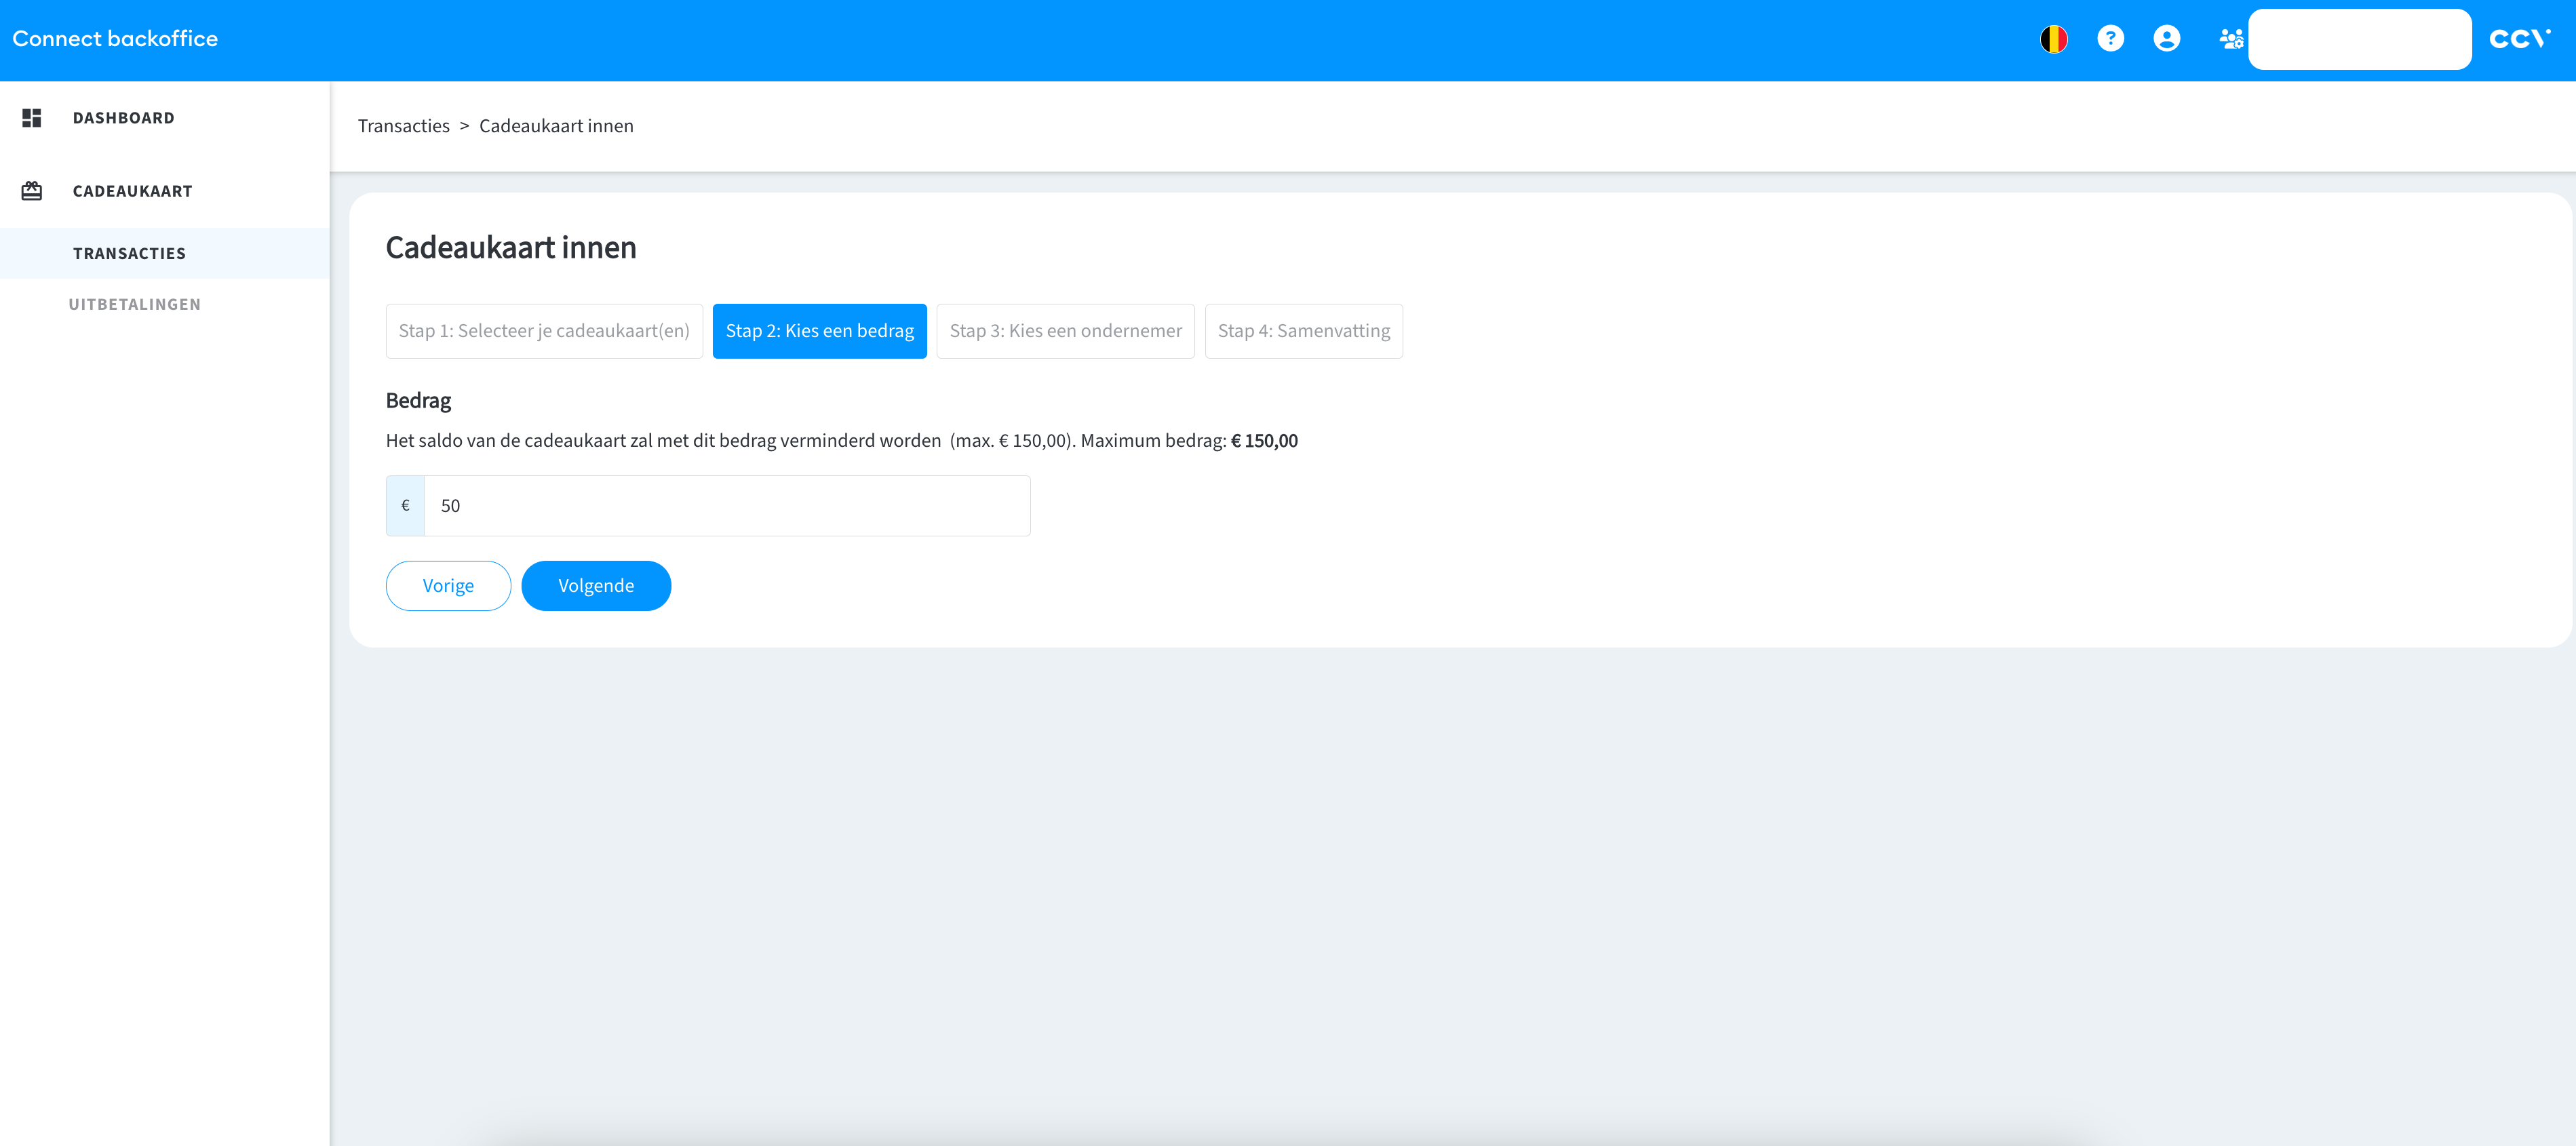Image resolution: width=2576 pixels, height=1146 pixels.
Task: Select Stap 2: Kies een bedrag
Action: [x=819, y=331]
